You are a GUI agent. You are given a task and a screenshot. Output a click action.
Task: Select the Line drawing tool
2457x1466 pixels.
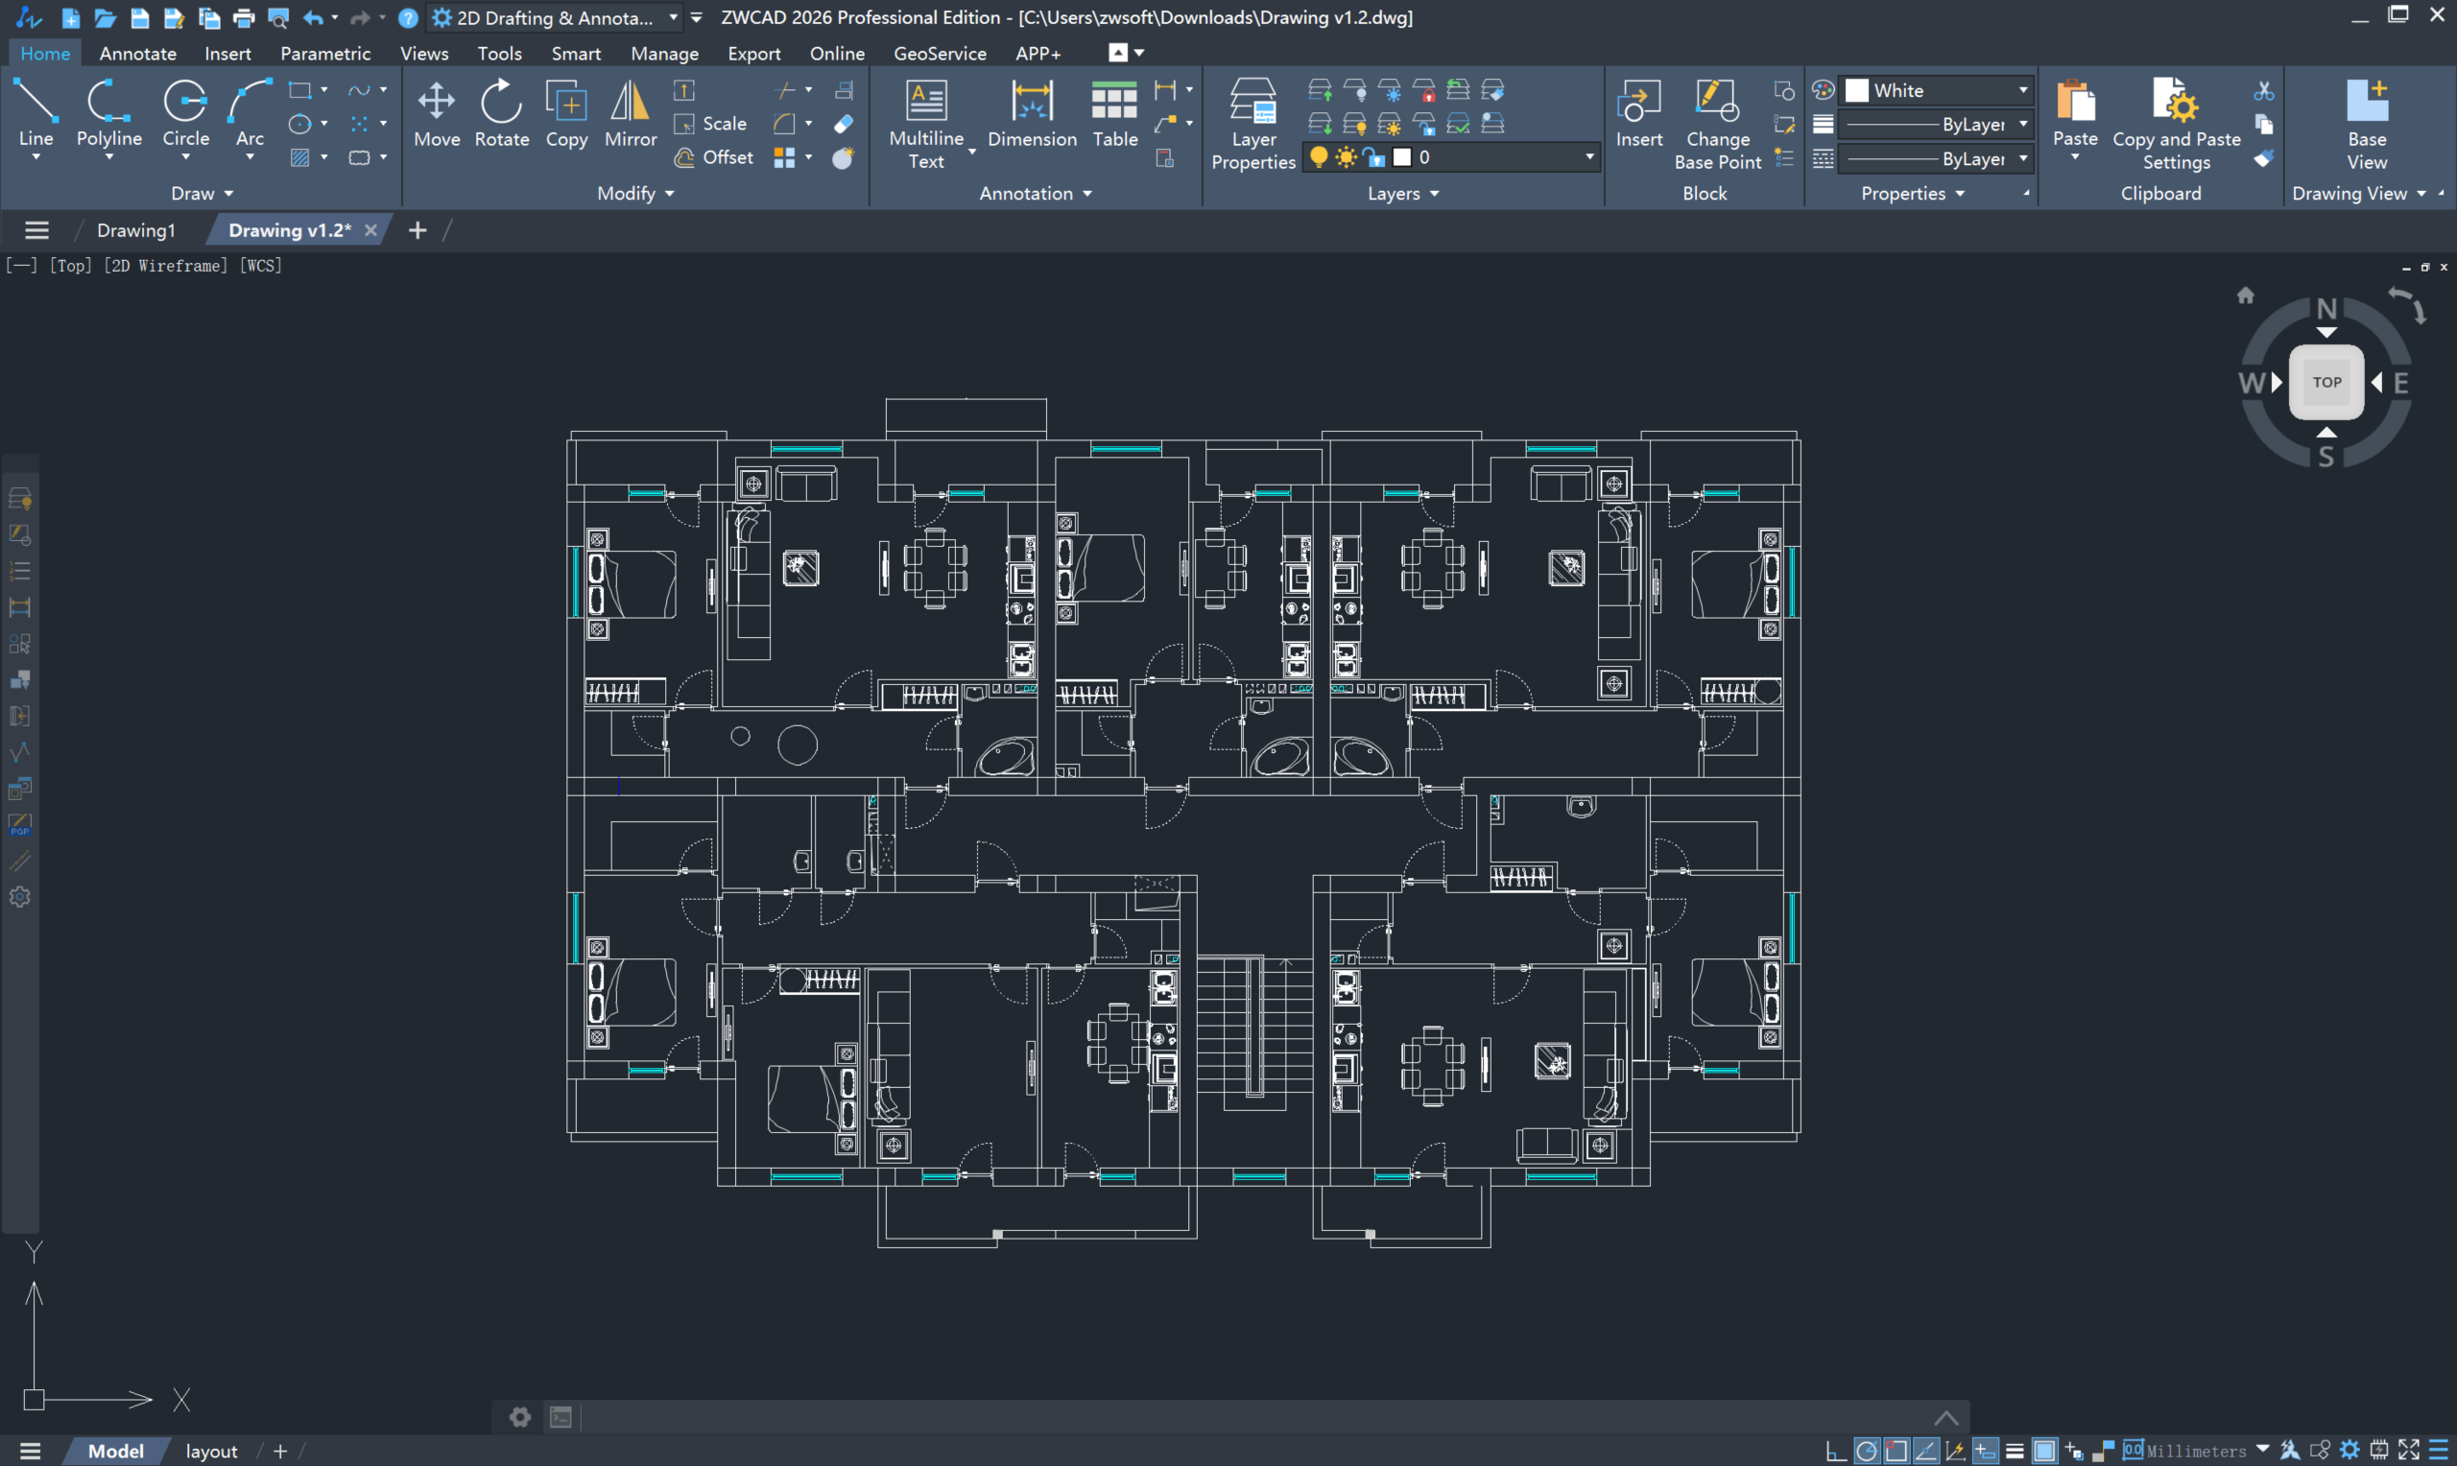(36, 112)
